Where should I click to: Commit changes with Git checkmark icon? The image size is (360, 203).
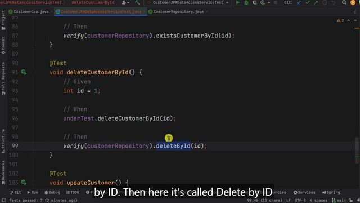coord(308,2)
